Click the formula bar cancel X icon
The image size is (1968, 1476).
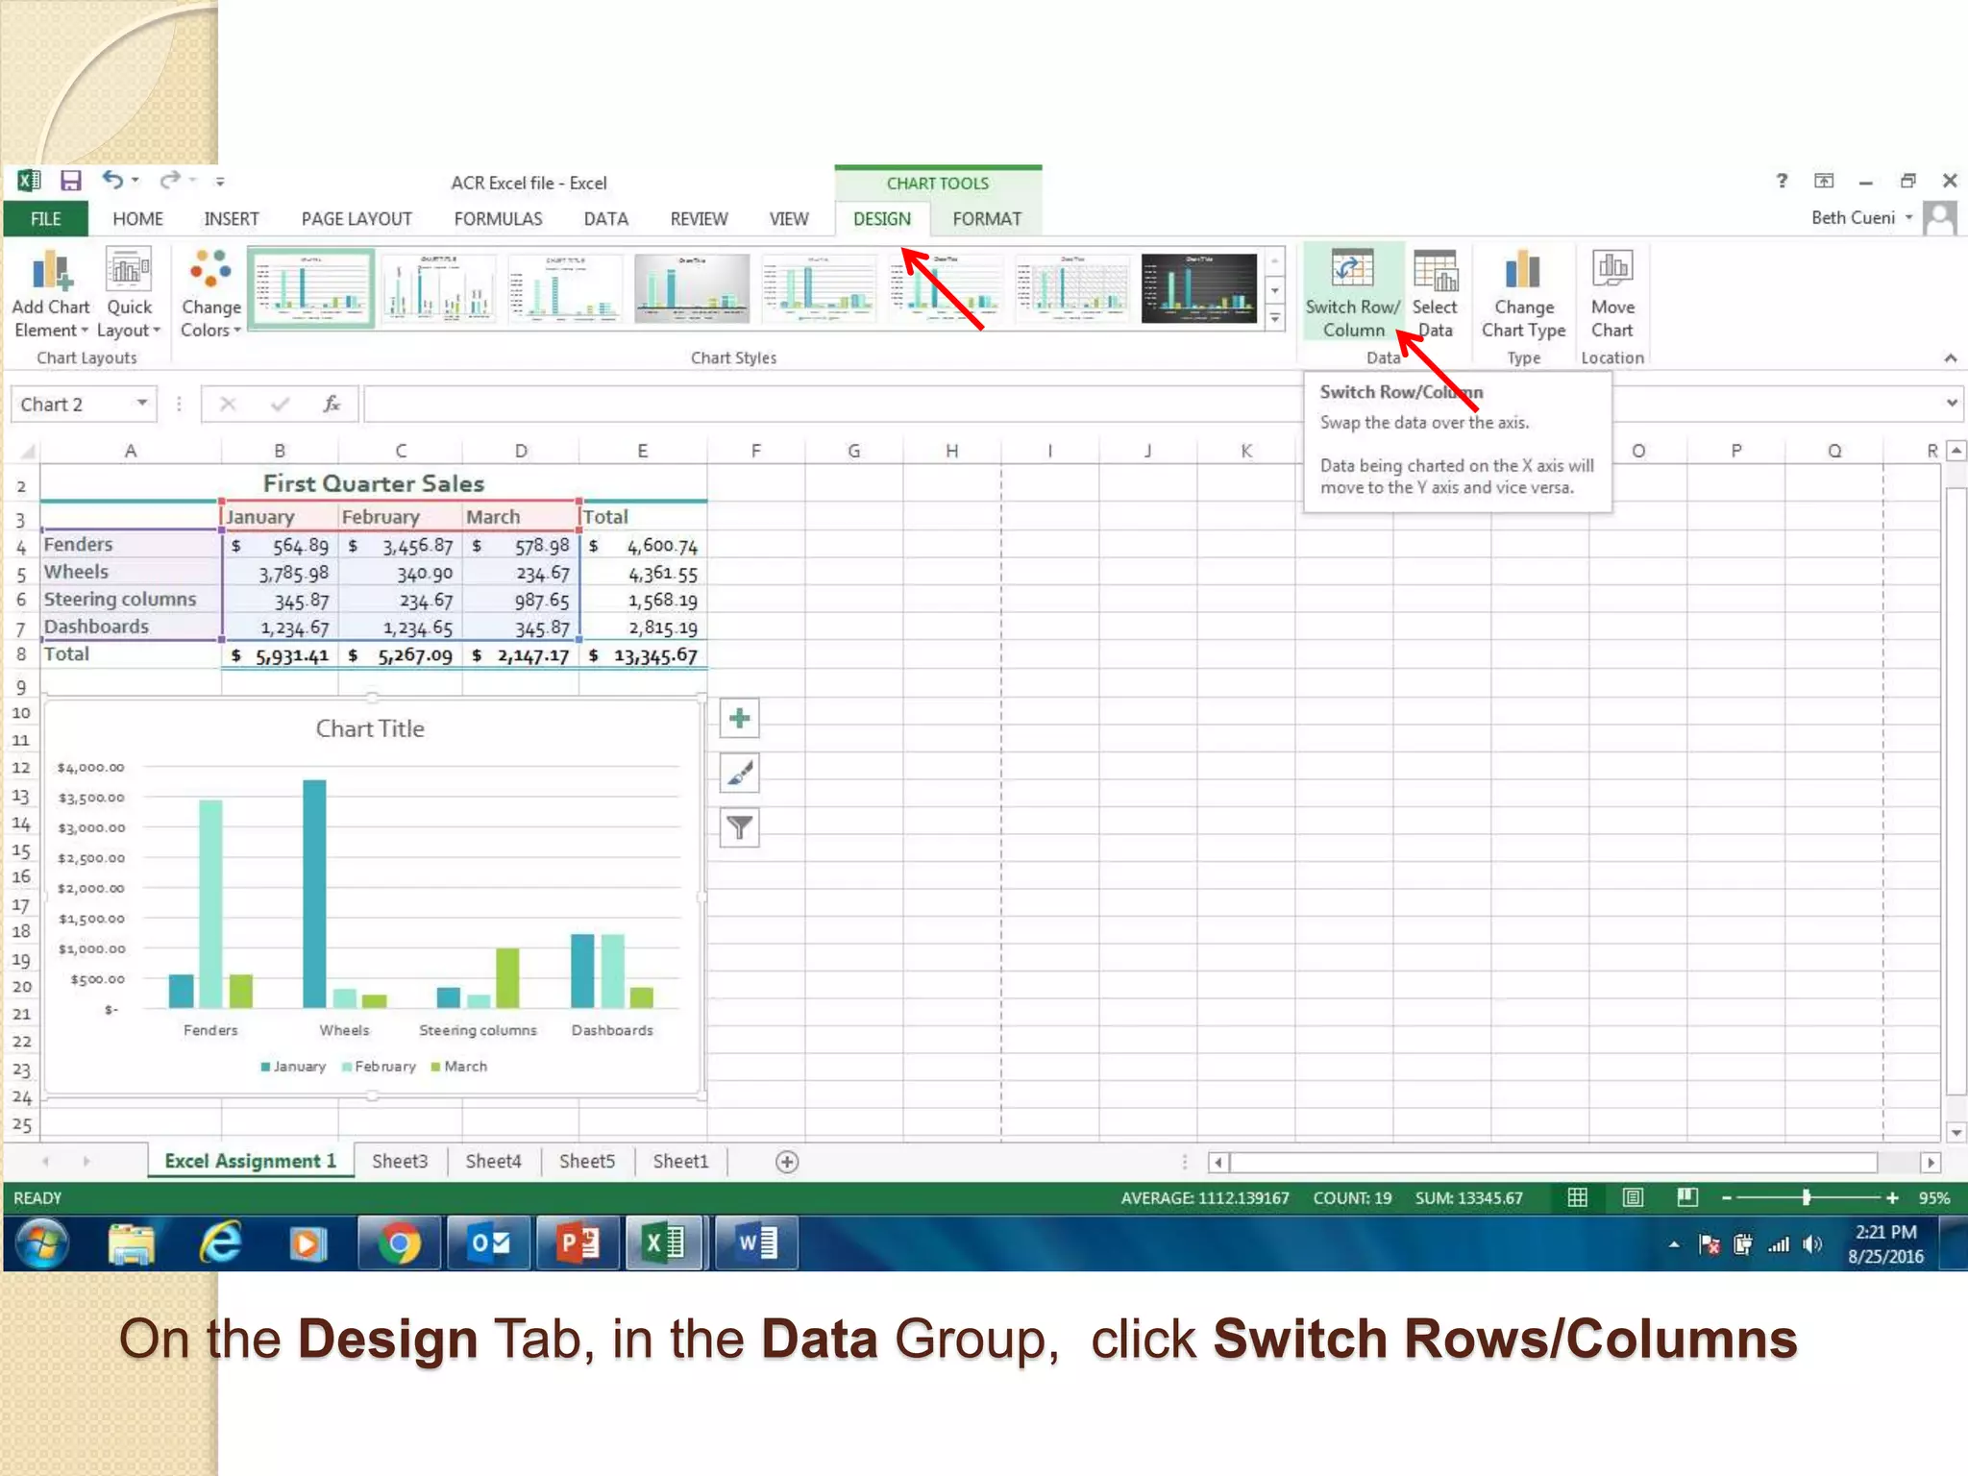point(228,405)
